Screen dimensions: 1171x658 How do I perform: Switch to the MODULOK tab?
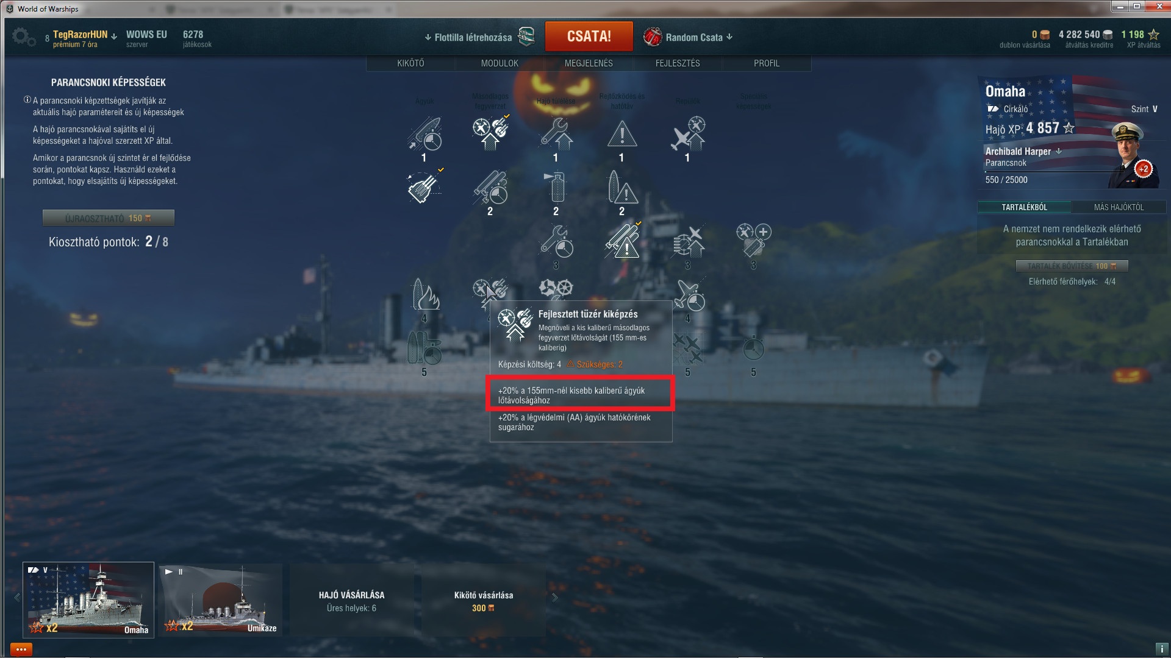[500, 63]
